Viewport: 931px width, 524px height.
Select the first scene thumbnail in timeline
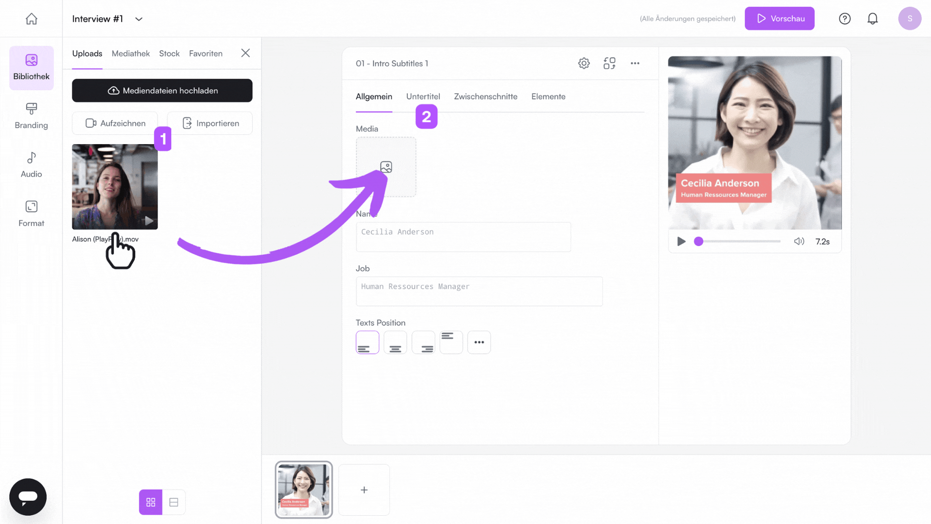304,490
